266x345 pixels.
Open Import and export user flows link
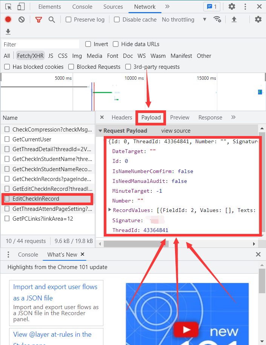point(55,292)
